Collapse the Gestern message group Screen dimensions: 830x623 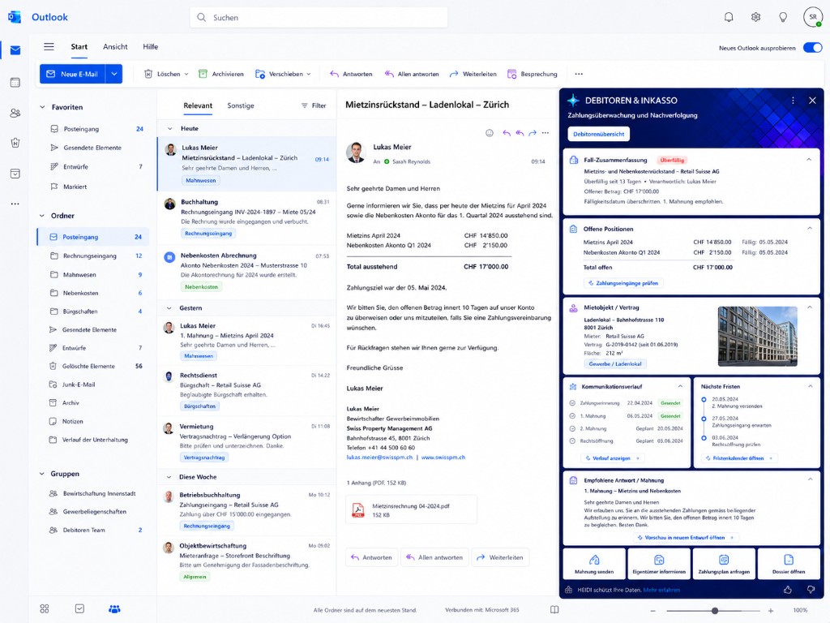click(x=169, y=308)
